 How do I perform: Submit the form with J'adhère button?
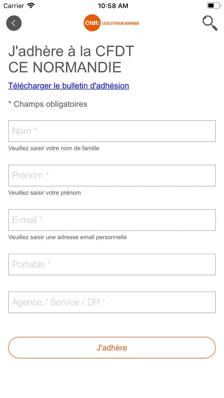pyautogui.click(x=112, y=347)
